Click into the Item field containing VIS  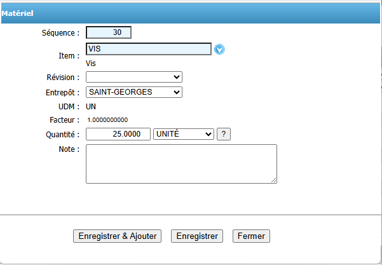pos(148,49)
